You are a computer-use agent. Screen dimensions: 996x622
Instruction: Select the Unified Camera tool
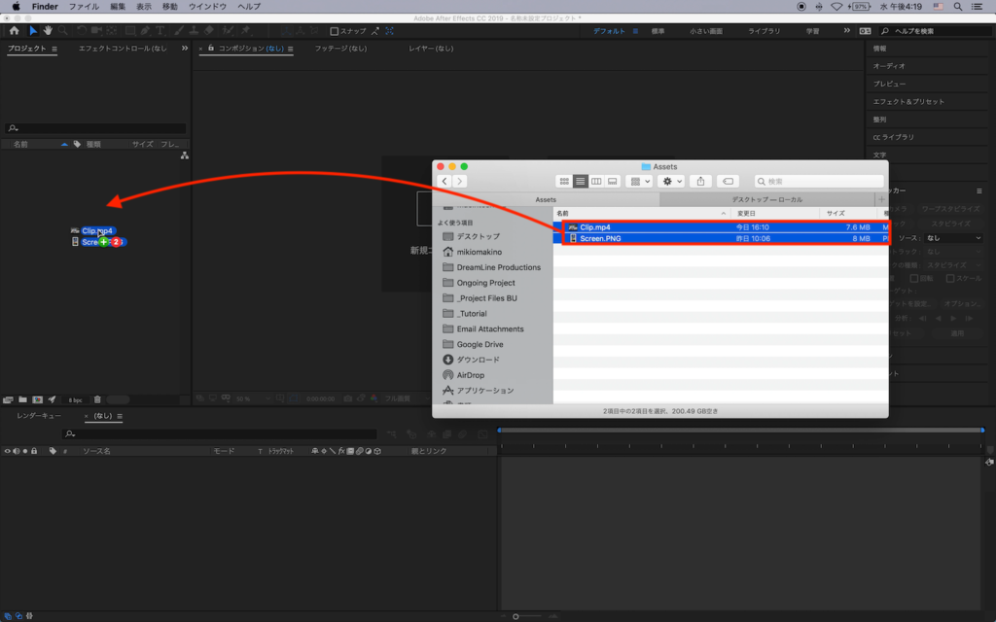(96, 30)
